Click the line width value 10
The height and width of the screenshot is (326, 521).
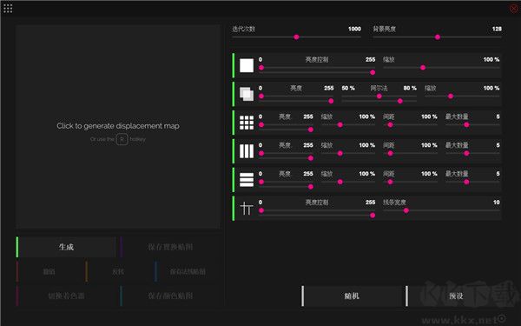(x=497, y=203)
